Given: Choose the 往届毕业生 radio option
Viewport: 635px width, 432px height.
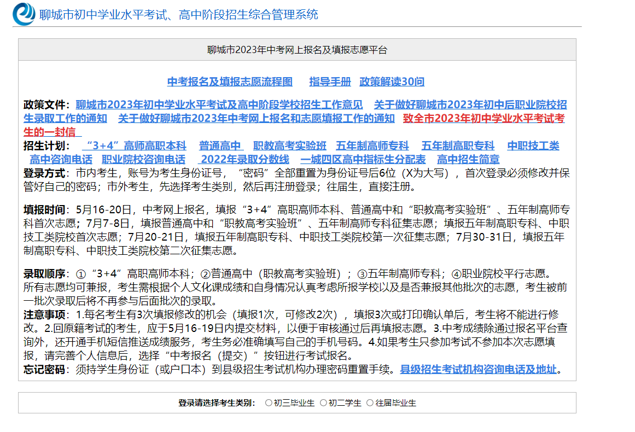Looking at the screenshot, I should (370, 403).
